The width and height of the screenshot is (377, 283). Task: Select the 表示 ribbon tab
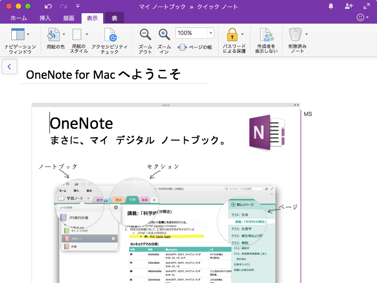click(92, 18)
